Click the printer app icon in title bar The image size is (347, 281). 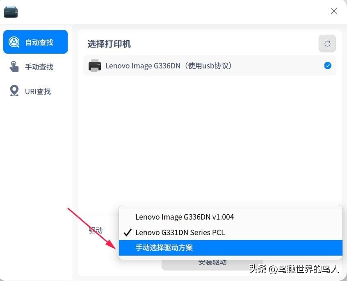pyautogui.click(x=10, y=11)
